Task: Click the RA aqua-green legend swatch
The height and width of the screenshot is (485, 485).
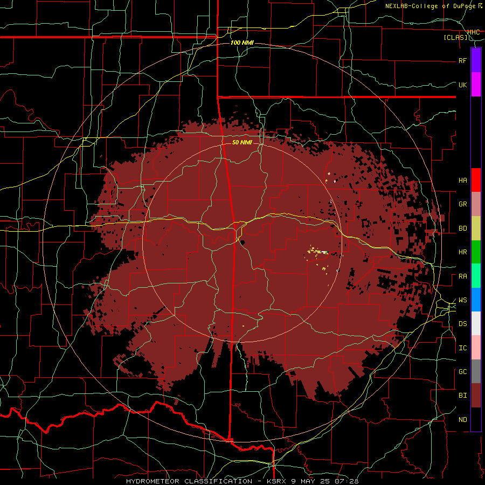Action: coord(476,276)
